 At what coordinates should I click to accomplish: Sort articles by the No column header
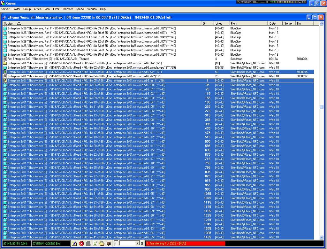[304, 23]
